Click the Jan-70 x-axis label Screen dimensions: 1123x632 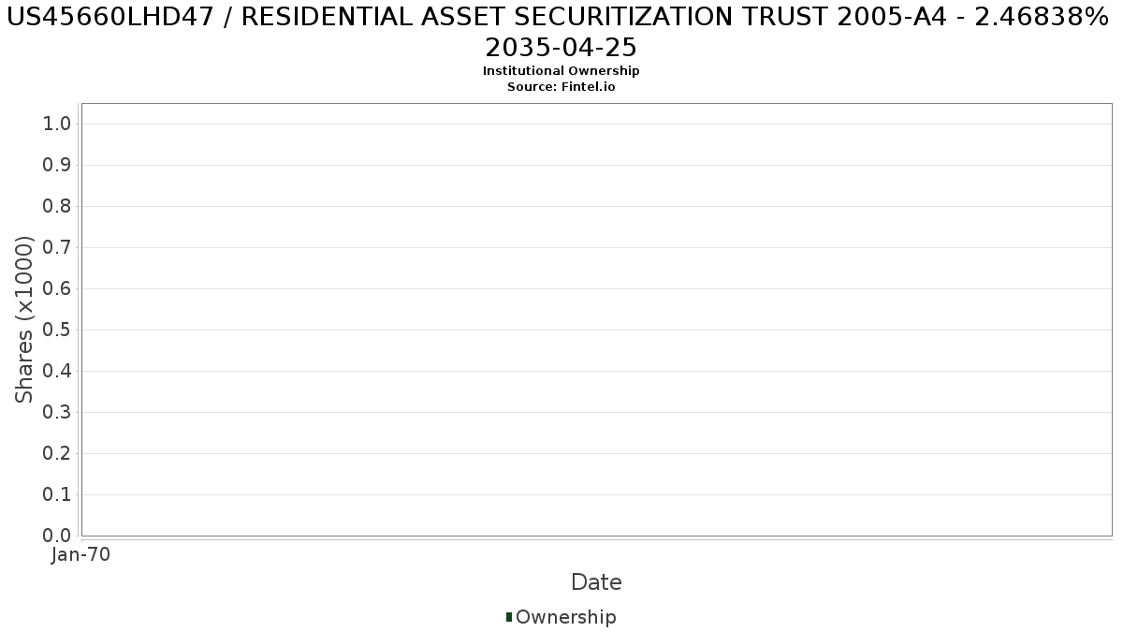[80, 554]
